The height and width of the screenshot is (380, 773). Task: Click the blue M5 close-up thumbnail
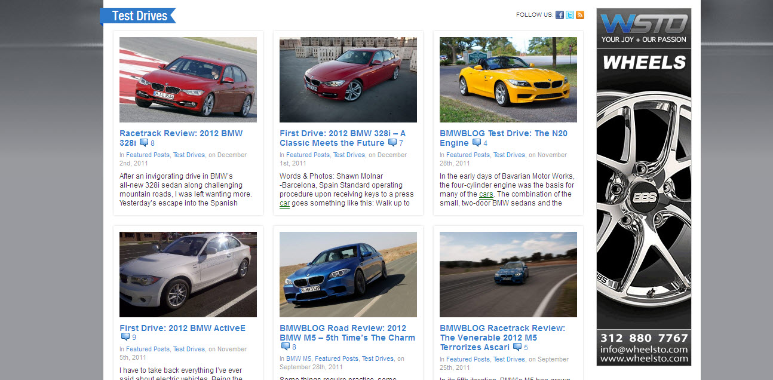[x=348, y=274]
